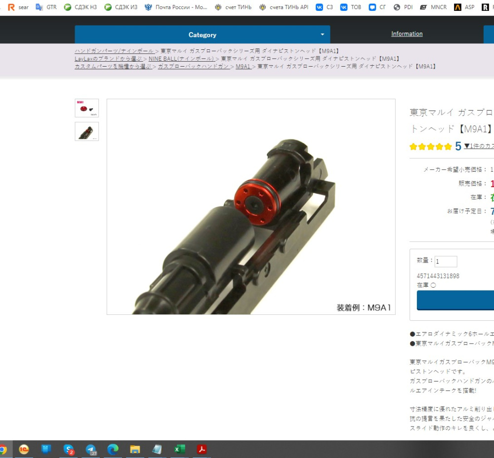Open the счет ТИНЬ bookmark

233,7
